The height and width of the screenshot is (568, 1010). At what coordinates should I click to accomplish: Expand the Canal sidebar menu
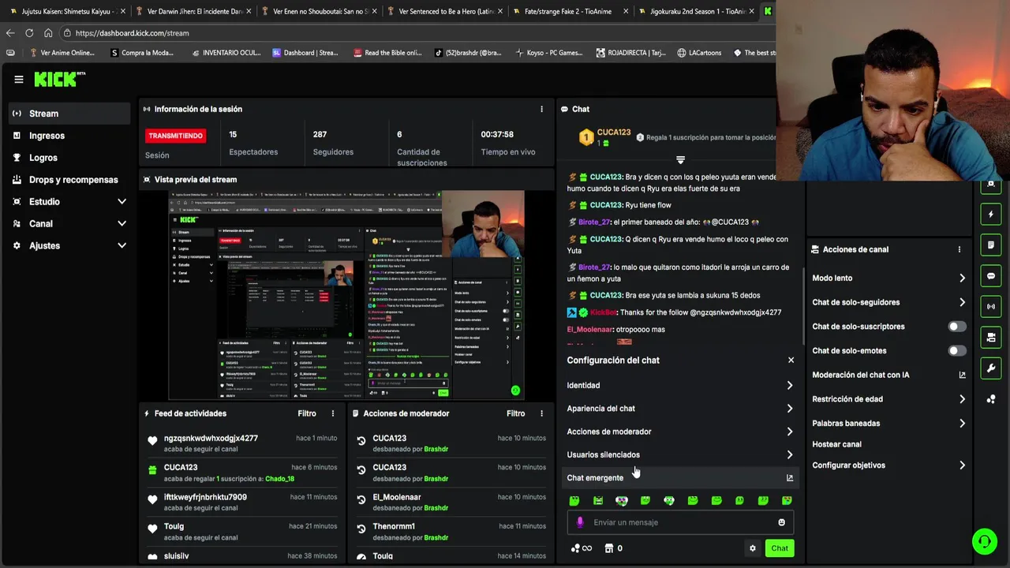click(69, 224)
